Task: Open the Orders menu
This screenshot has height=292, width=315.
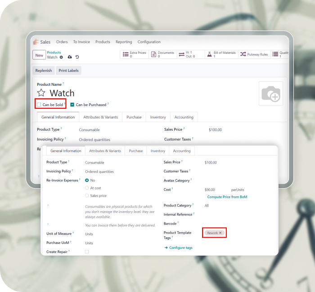Action: (62, 42)
